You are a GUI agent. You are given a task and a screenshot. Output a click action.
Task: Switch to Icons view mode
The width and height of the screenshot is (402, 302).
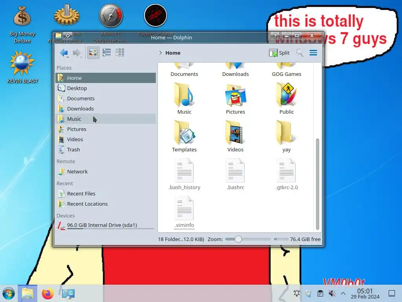[93, 53]
